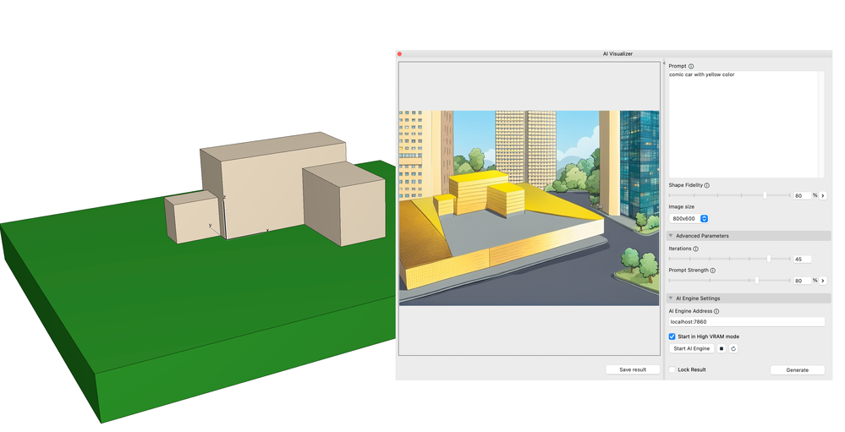Click the Iterations slider handle

tap(769, 259)
